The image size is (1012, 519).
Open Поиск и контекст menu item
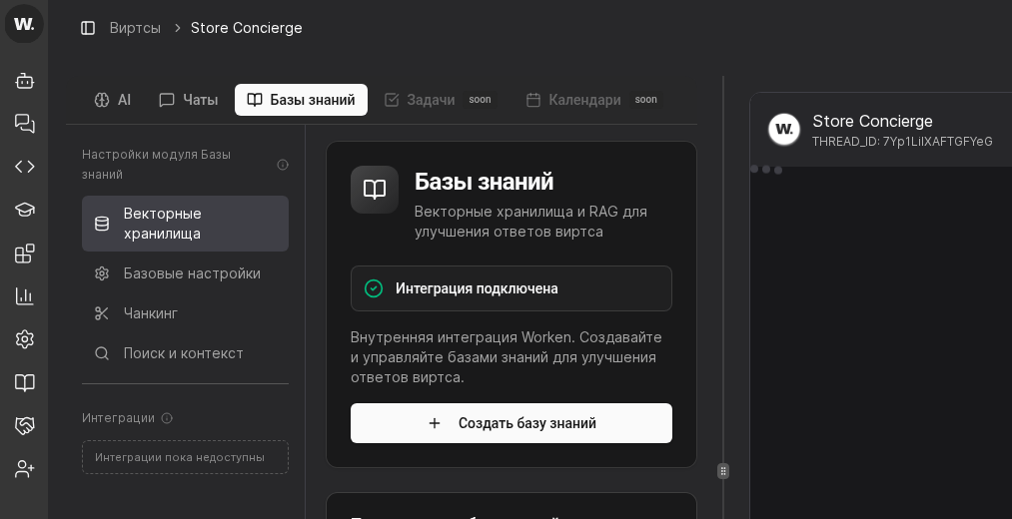coord(185,353)
